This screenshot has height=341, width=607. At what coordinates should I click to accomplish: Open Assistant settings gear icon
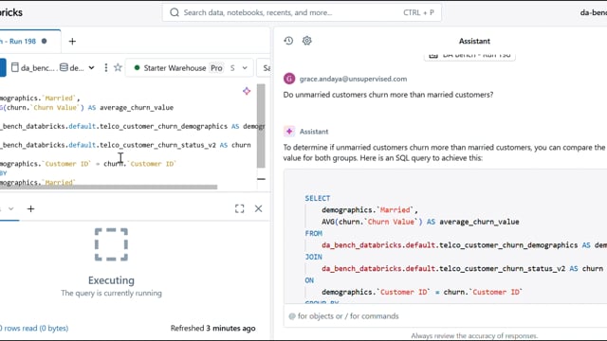point(307,41)
